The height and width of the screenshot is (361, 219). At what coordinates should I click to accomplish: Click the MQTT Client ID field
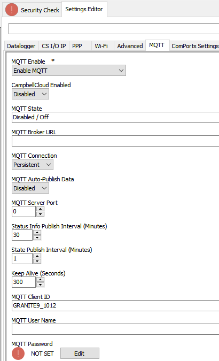(x=115, y=305)
